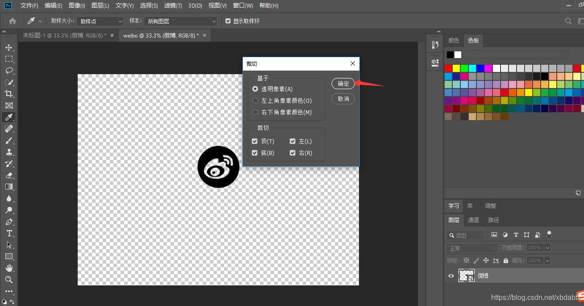Screen dimensions: 584x306
Task: Open the 滤镜(T) menu
Action: click(x=173, y=6)
